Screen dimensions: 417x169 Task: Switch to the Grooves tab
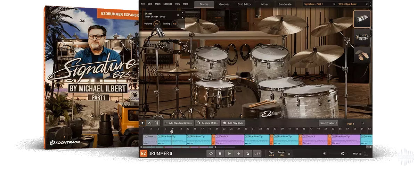coord(224,4)
